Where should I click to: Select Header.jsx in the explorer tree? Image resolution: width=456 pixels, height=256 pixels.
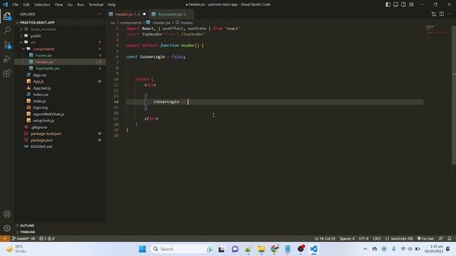[x=44, y=62]
